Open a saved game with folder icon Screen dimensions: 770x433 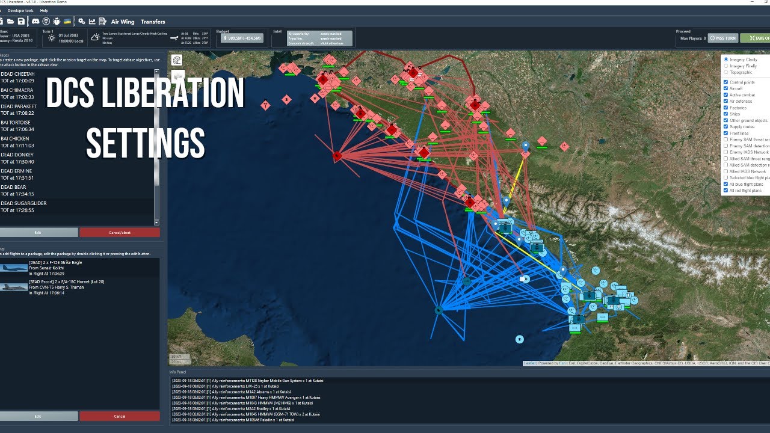[x=11, y=21]
